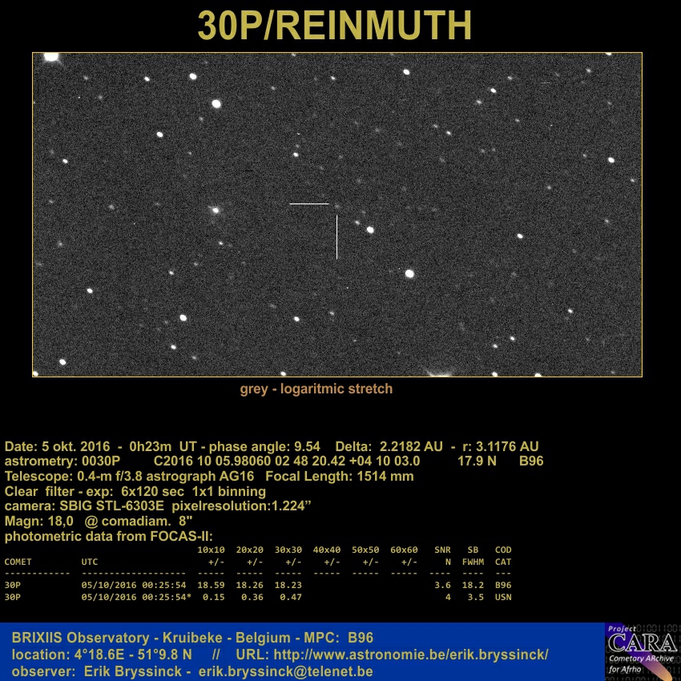Viewport: 681px width, 681px height.
Task: Click the 0.36 error value
Action: pyautogui.click(x=252, y=597)
